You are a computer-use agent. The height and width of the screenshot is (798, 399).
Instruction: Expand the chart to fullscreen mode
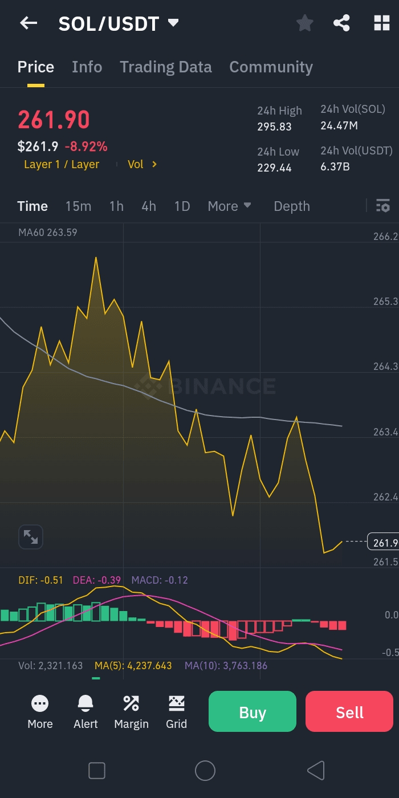(30, 536)
